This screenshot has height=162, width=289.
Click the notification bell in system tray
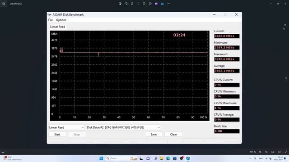(285, 158)
